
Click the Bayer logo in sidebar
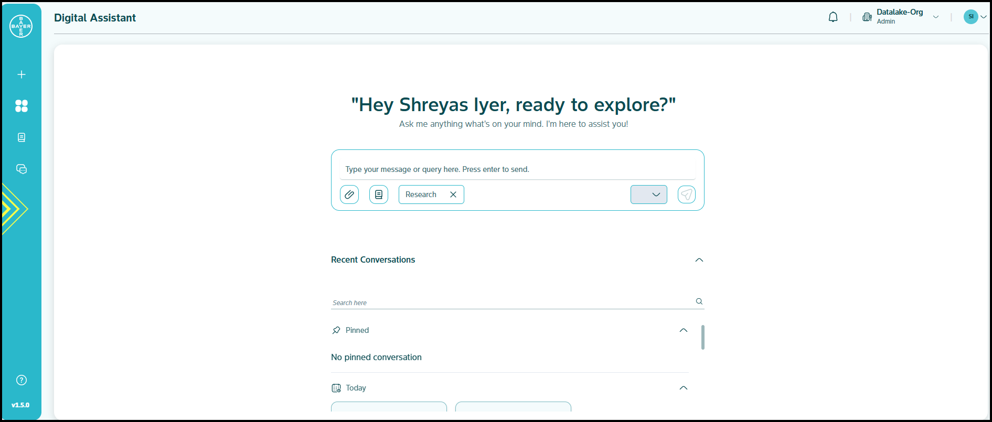click(x=21, y=26)
